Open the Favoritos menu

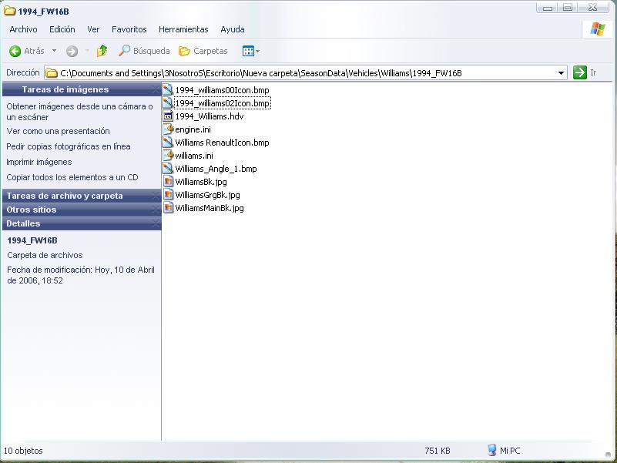coord(129,29)
